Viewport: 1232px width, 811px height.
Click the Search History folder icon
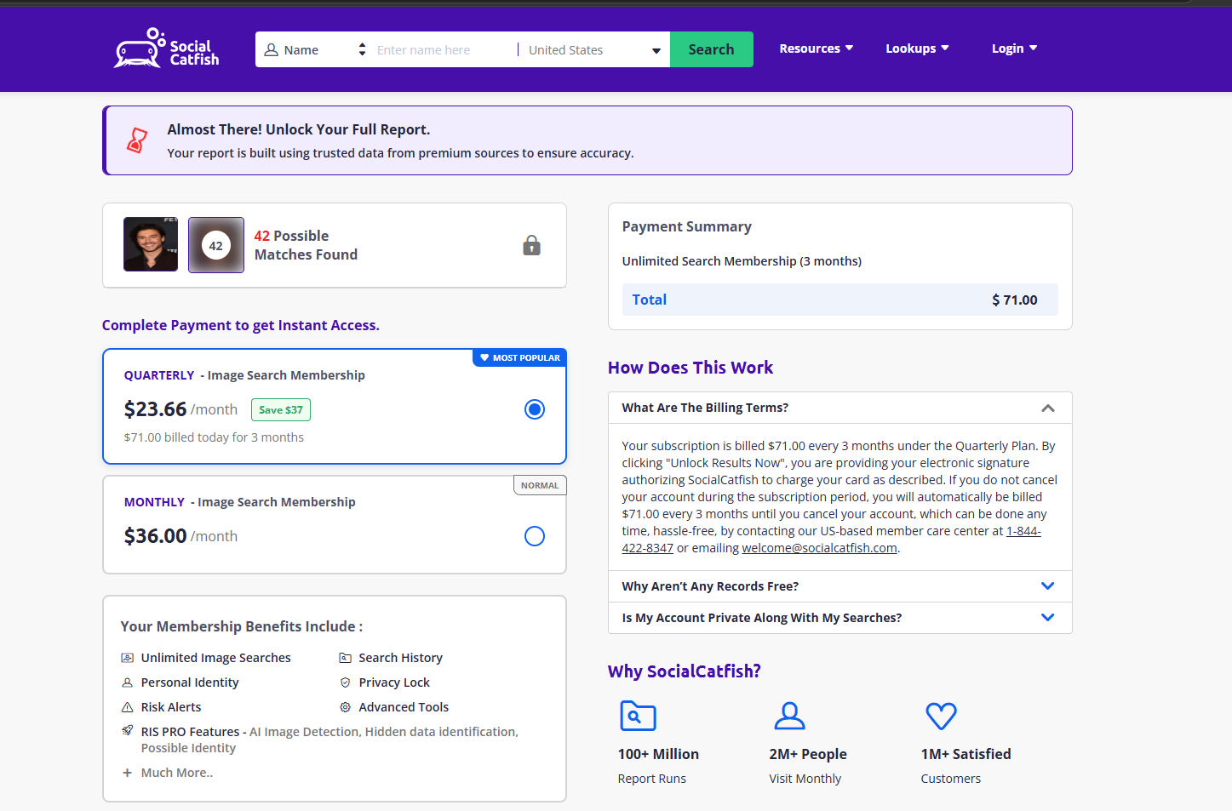[345, 658]
